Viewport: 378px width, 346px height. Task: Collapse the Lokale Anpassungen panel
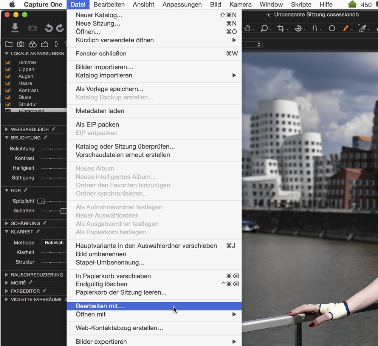click(7, 54)
